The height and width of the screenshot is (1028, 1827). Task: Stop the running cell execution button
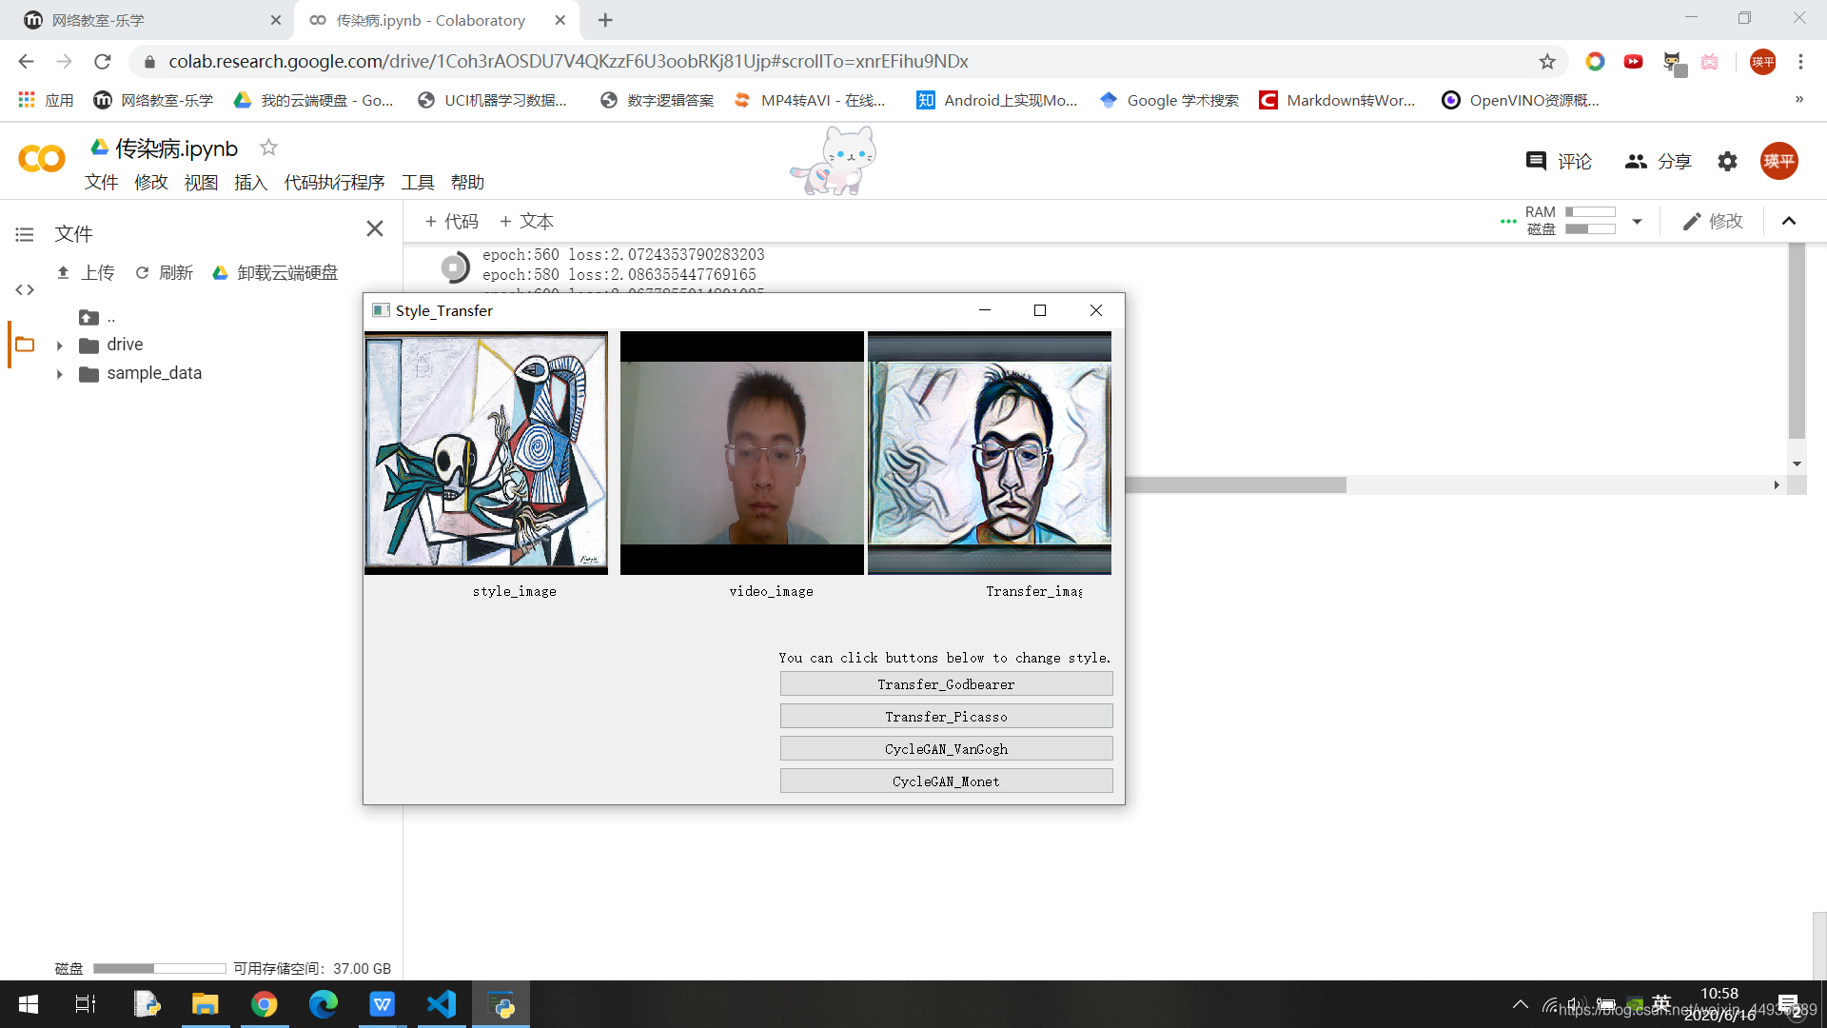click(455, 268)
